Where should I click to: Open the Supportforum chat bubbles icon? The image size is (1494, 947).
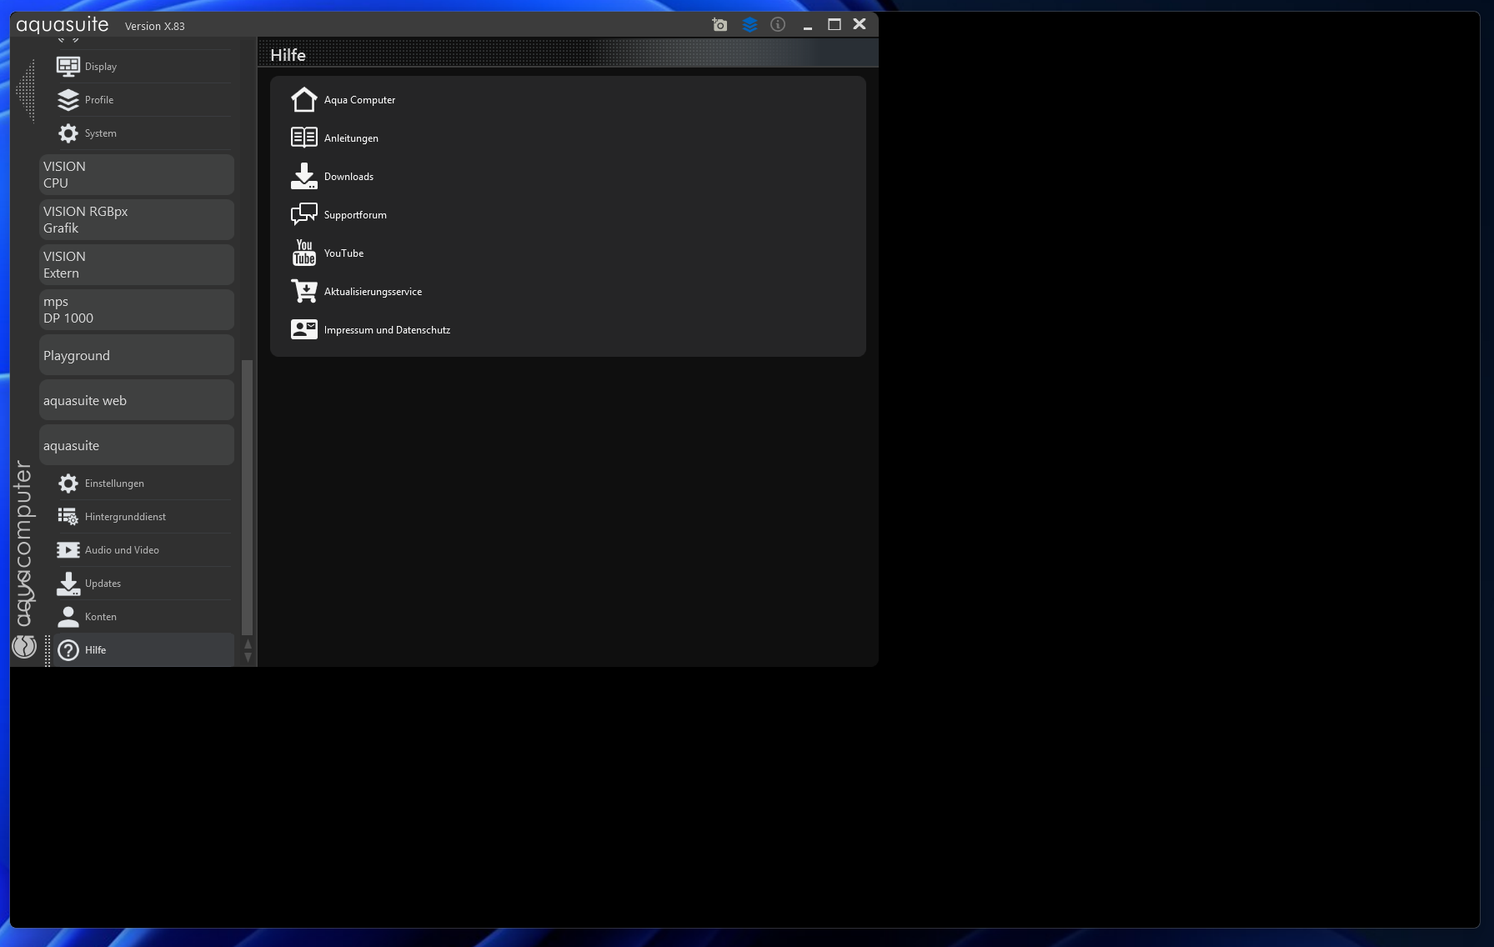pyautogui.click(x=303, y=214)
